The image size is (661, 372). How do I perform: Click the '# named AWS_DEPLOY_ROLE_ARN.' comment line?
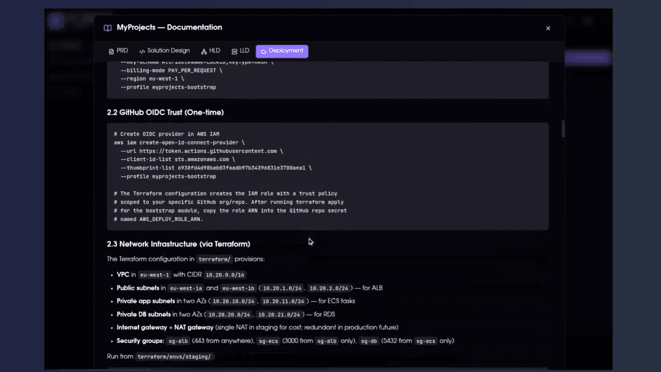tap(158, 219)
